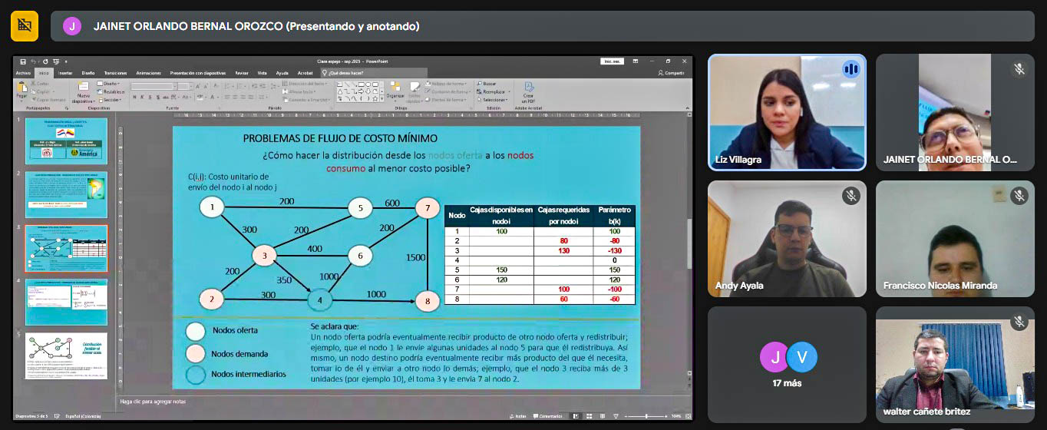Click the Pegar (paste) clipboard icon
Image resolution: width=1047 pixels, height=430 pixels.
[x=21, y=90]
